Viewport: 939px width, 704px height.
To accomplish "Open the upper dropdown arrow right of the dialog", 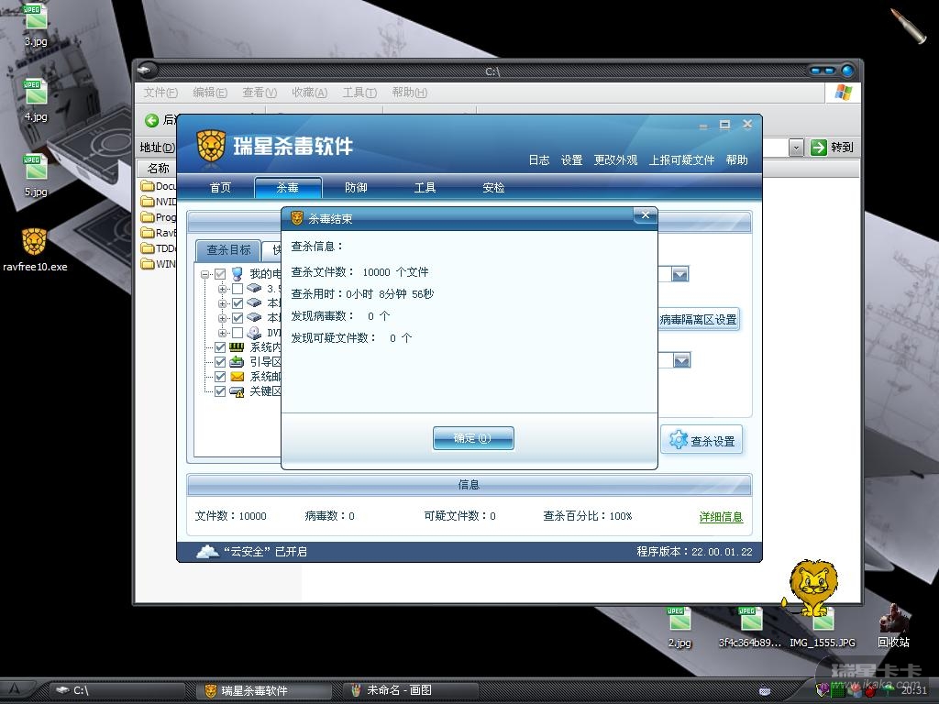I will coord(679,274).
